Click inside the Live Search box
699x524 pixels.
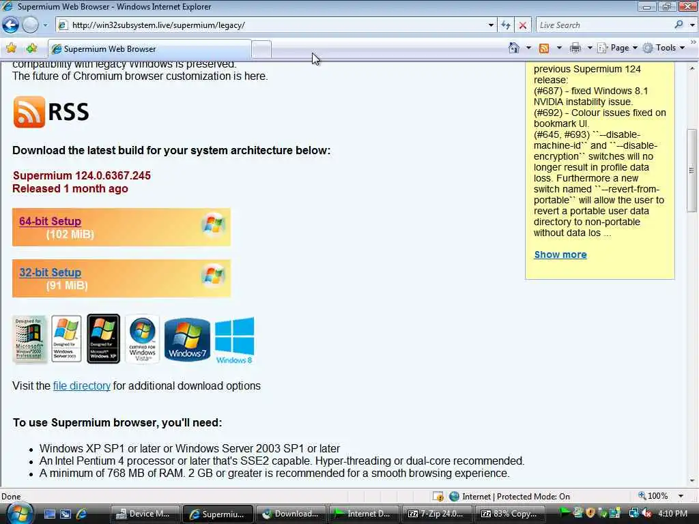point(604,25)
